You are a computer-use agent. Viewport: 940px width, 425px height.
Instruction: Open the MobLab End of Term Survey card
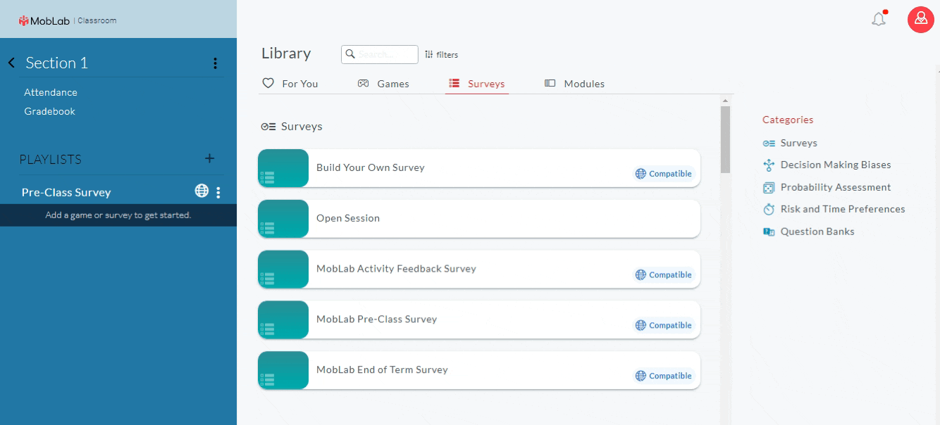(x=479, y=371)
